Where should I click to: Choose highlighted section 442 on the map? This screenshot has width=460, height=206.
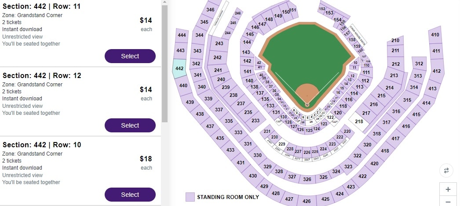[x=179, y=69]
